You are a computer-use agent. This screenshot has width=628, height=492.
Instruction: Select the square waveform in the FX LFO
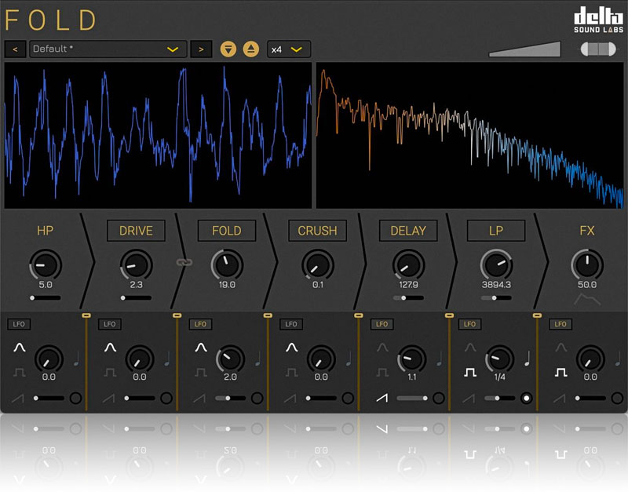pos(563,371)
